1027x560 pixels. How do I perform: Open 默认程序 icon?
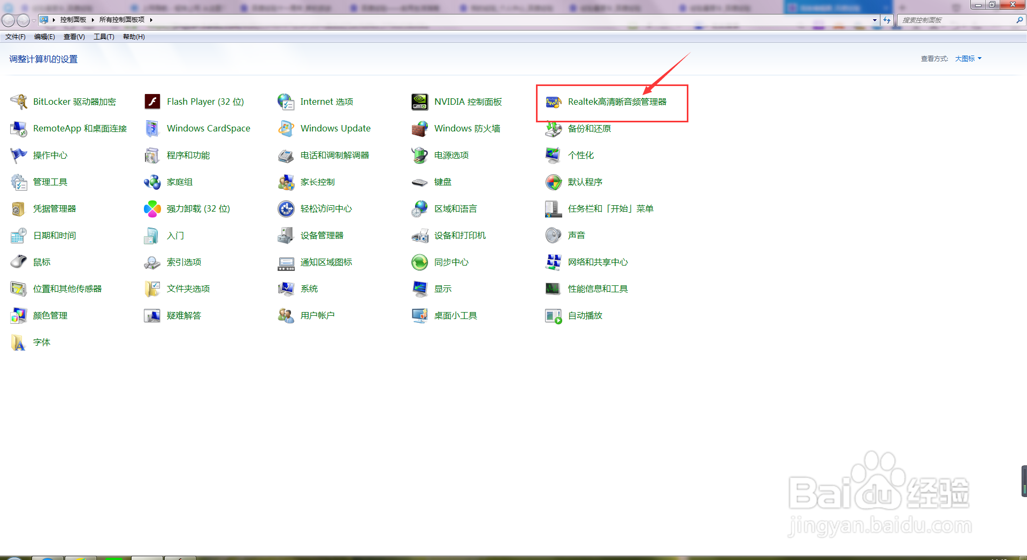(554, 182)
